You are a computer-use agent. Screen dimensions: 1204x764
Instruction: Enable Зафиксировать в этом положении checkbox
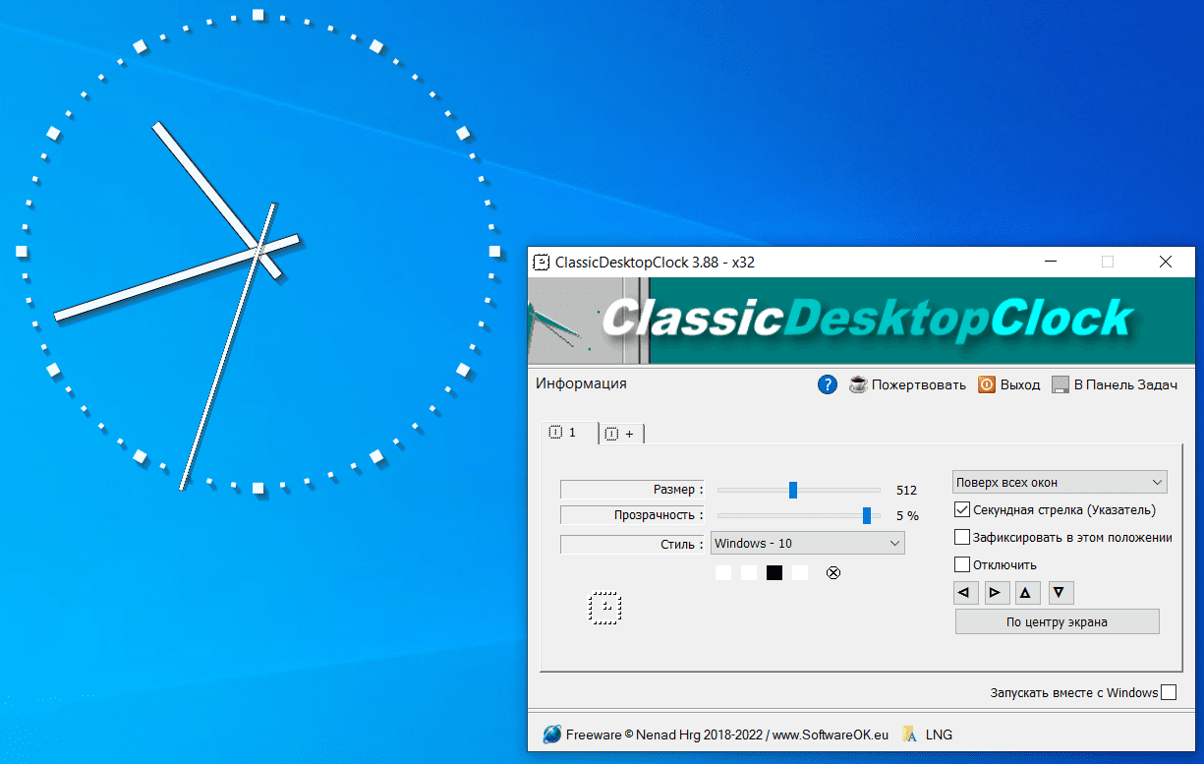click(x=962, y=538)
